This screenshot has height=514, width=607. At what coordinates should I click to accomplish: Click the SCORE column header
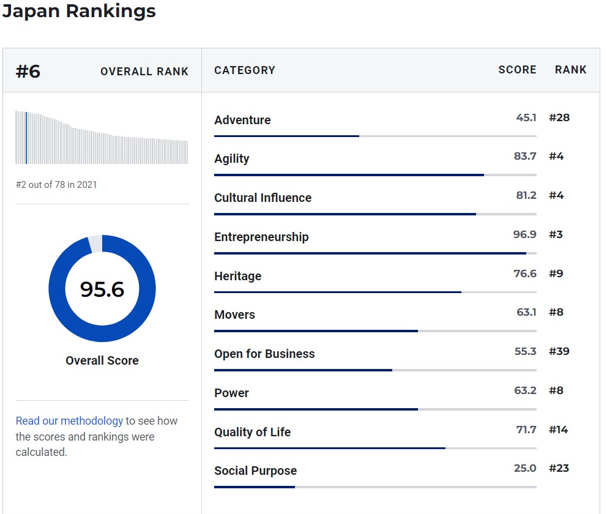(x=517, y=70)
